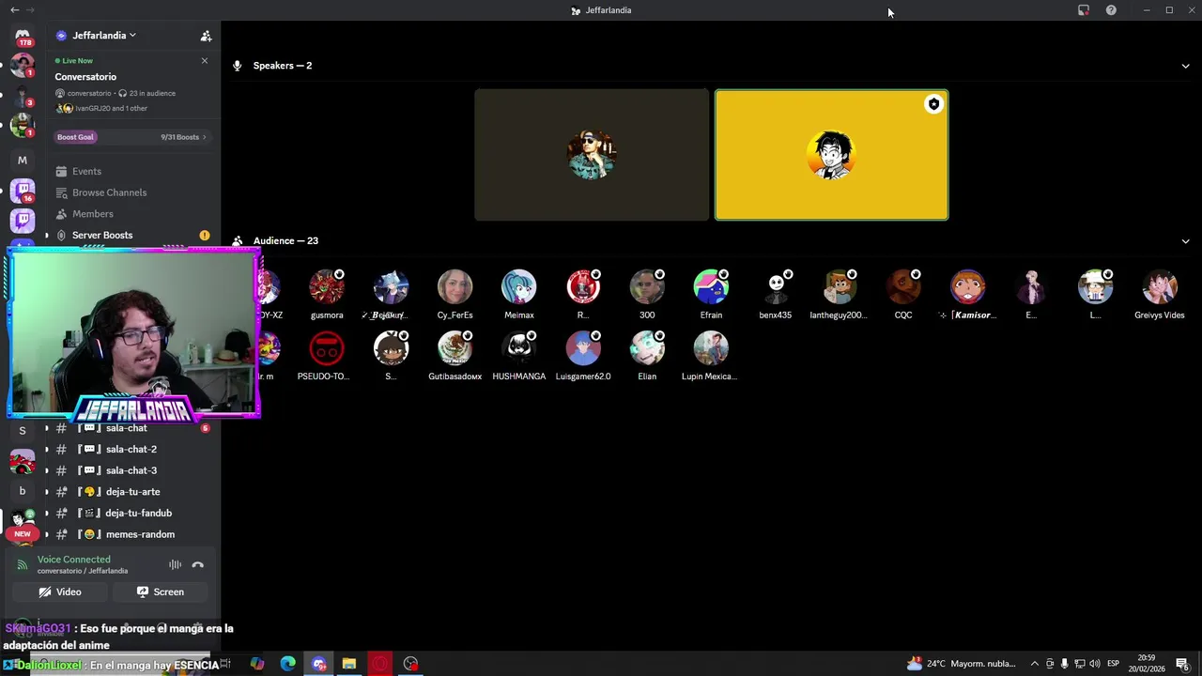
Task: Open deja-tu-arte channel
Action: click(x=132, y=492)
